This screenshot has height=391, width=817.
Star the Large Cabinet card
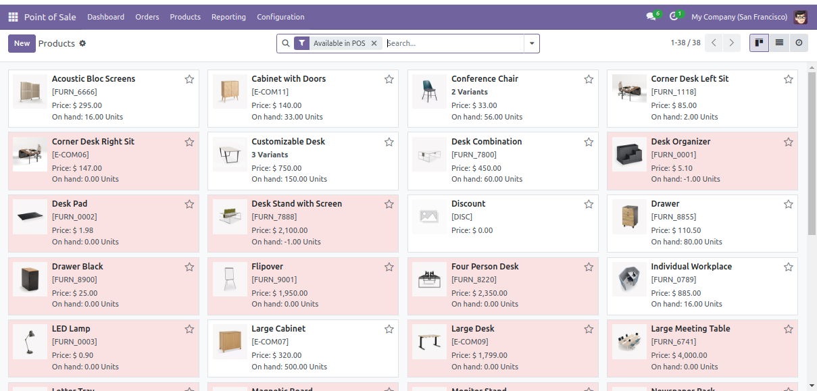389,329
